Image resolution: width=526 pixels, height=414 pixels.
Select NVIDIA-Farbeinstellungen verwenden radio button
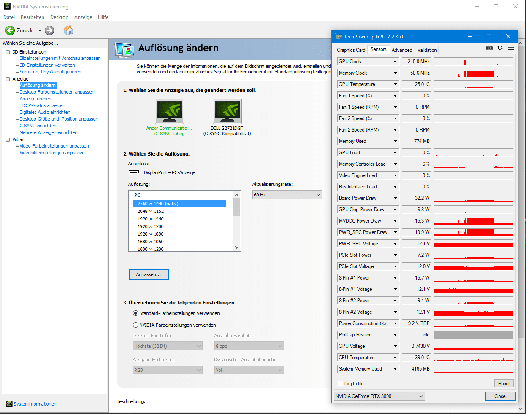click(x=136, y=325)
